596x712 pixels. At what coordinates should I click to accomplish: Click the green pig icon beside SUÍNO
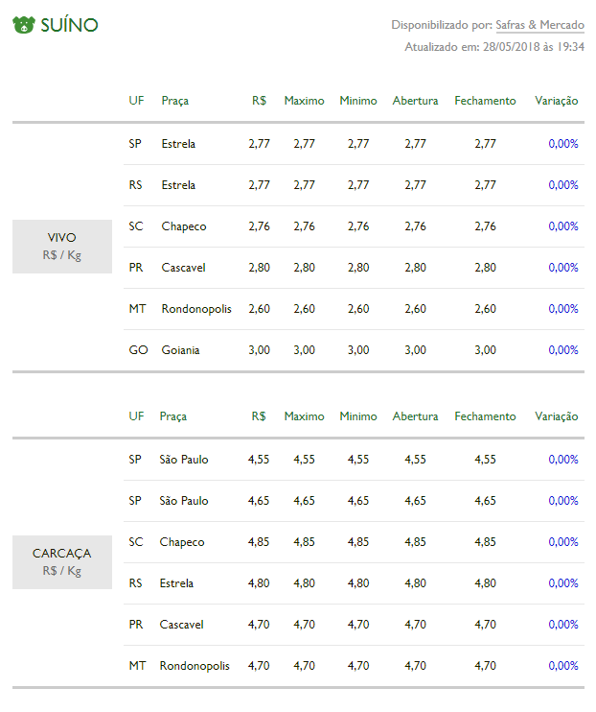[x=24, y=25]
